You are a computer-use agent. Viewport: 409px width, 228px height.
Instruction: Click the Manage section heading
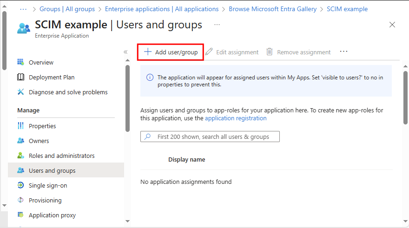pos(28,110)
